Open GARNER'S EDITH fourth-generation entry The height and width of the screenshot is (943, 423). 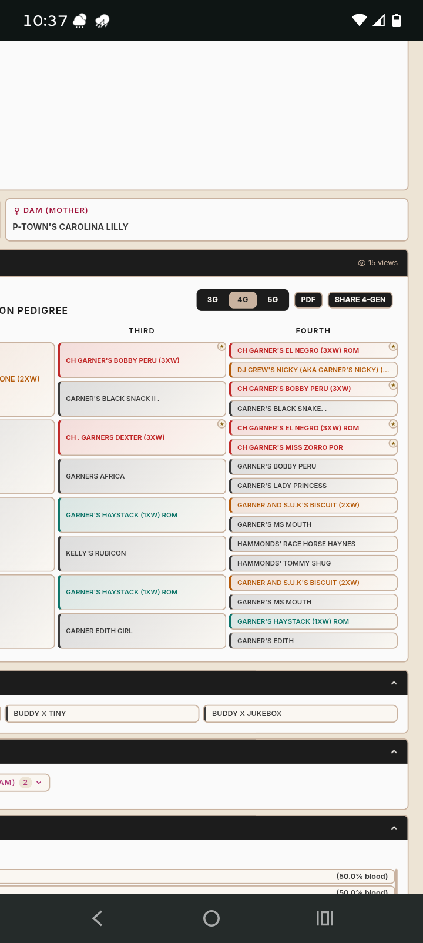click(313, 641)
